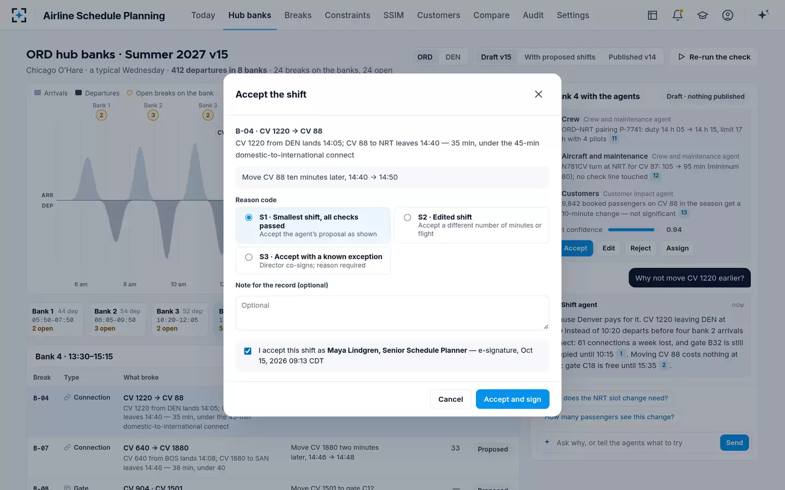Click citation badge 1 in Shift agent reply

pyautogui.click(x=620, y=354)
